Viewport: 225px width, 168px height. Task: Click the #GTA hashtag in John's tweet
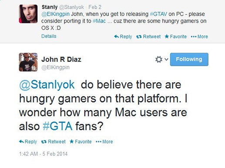[x=57, y=126]
